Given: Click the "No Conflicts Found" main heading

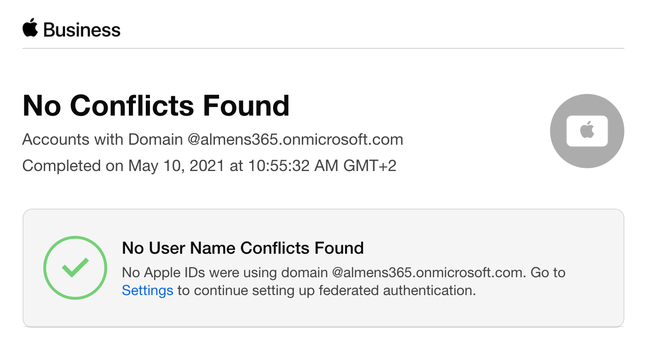Looking at the screenshot, I should (156, 105).
